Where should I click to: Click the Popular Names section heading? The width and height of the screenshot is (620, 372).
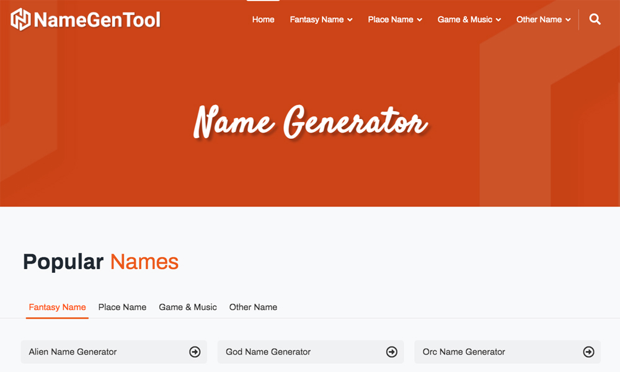[100, 262]
